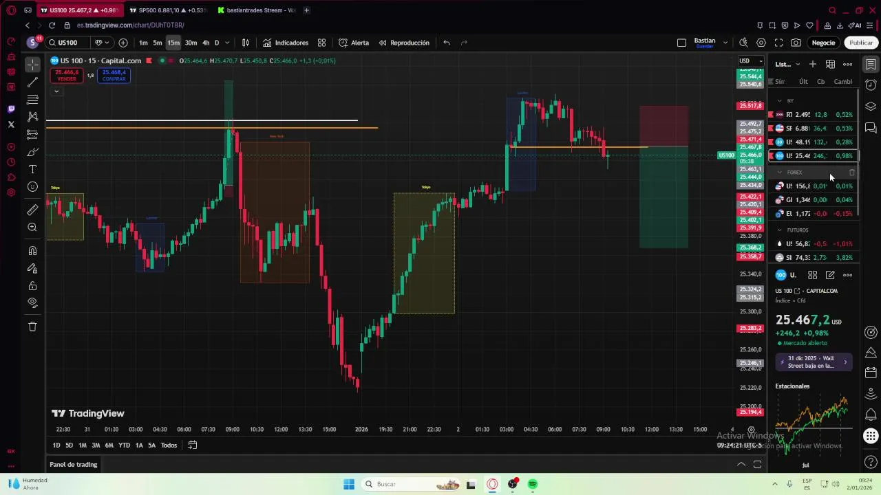Open the Alerts panel clock icon
The height and width of the screenshot is (495, 881).
(x=871, y=85)
